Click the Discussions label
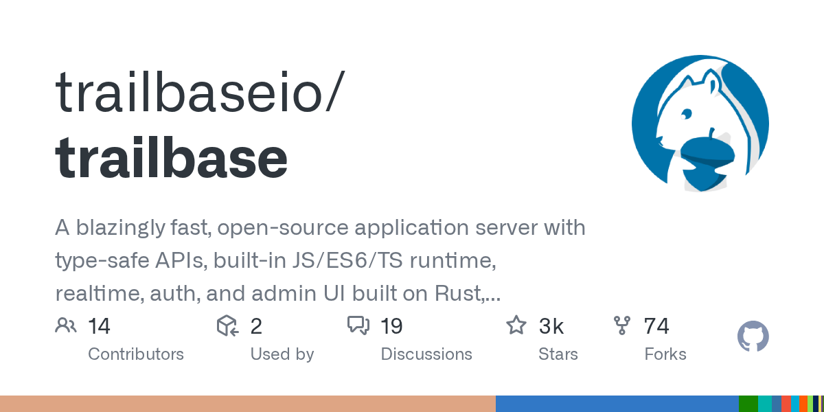 tap(426, 354)
